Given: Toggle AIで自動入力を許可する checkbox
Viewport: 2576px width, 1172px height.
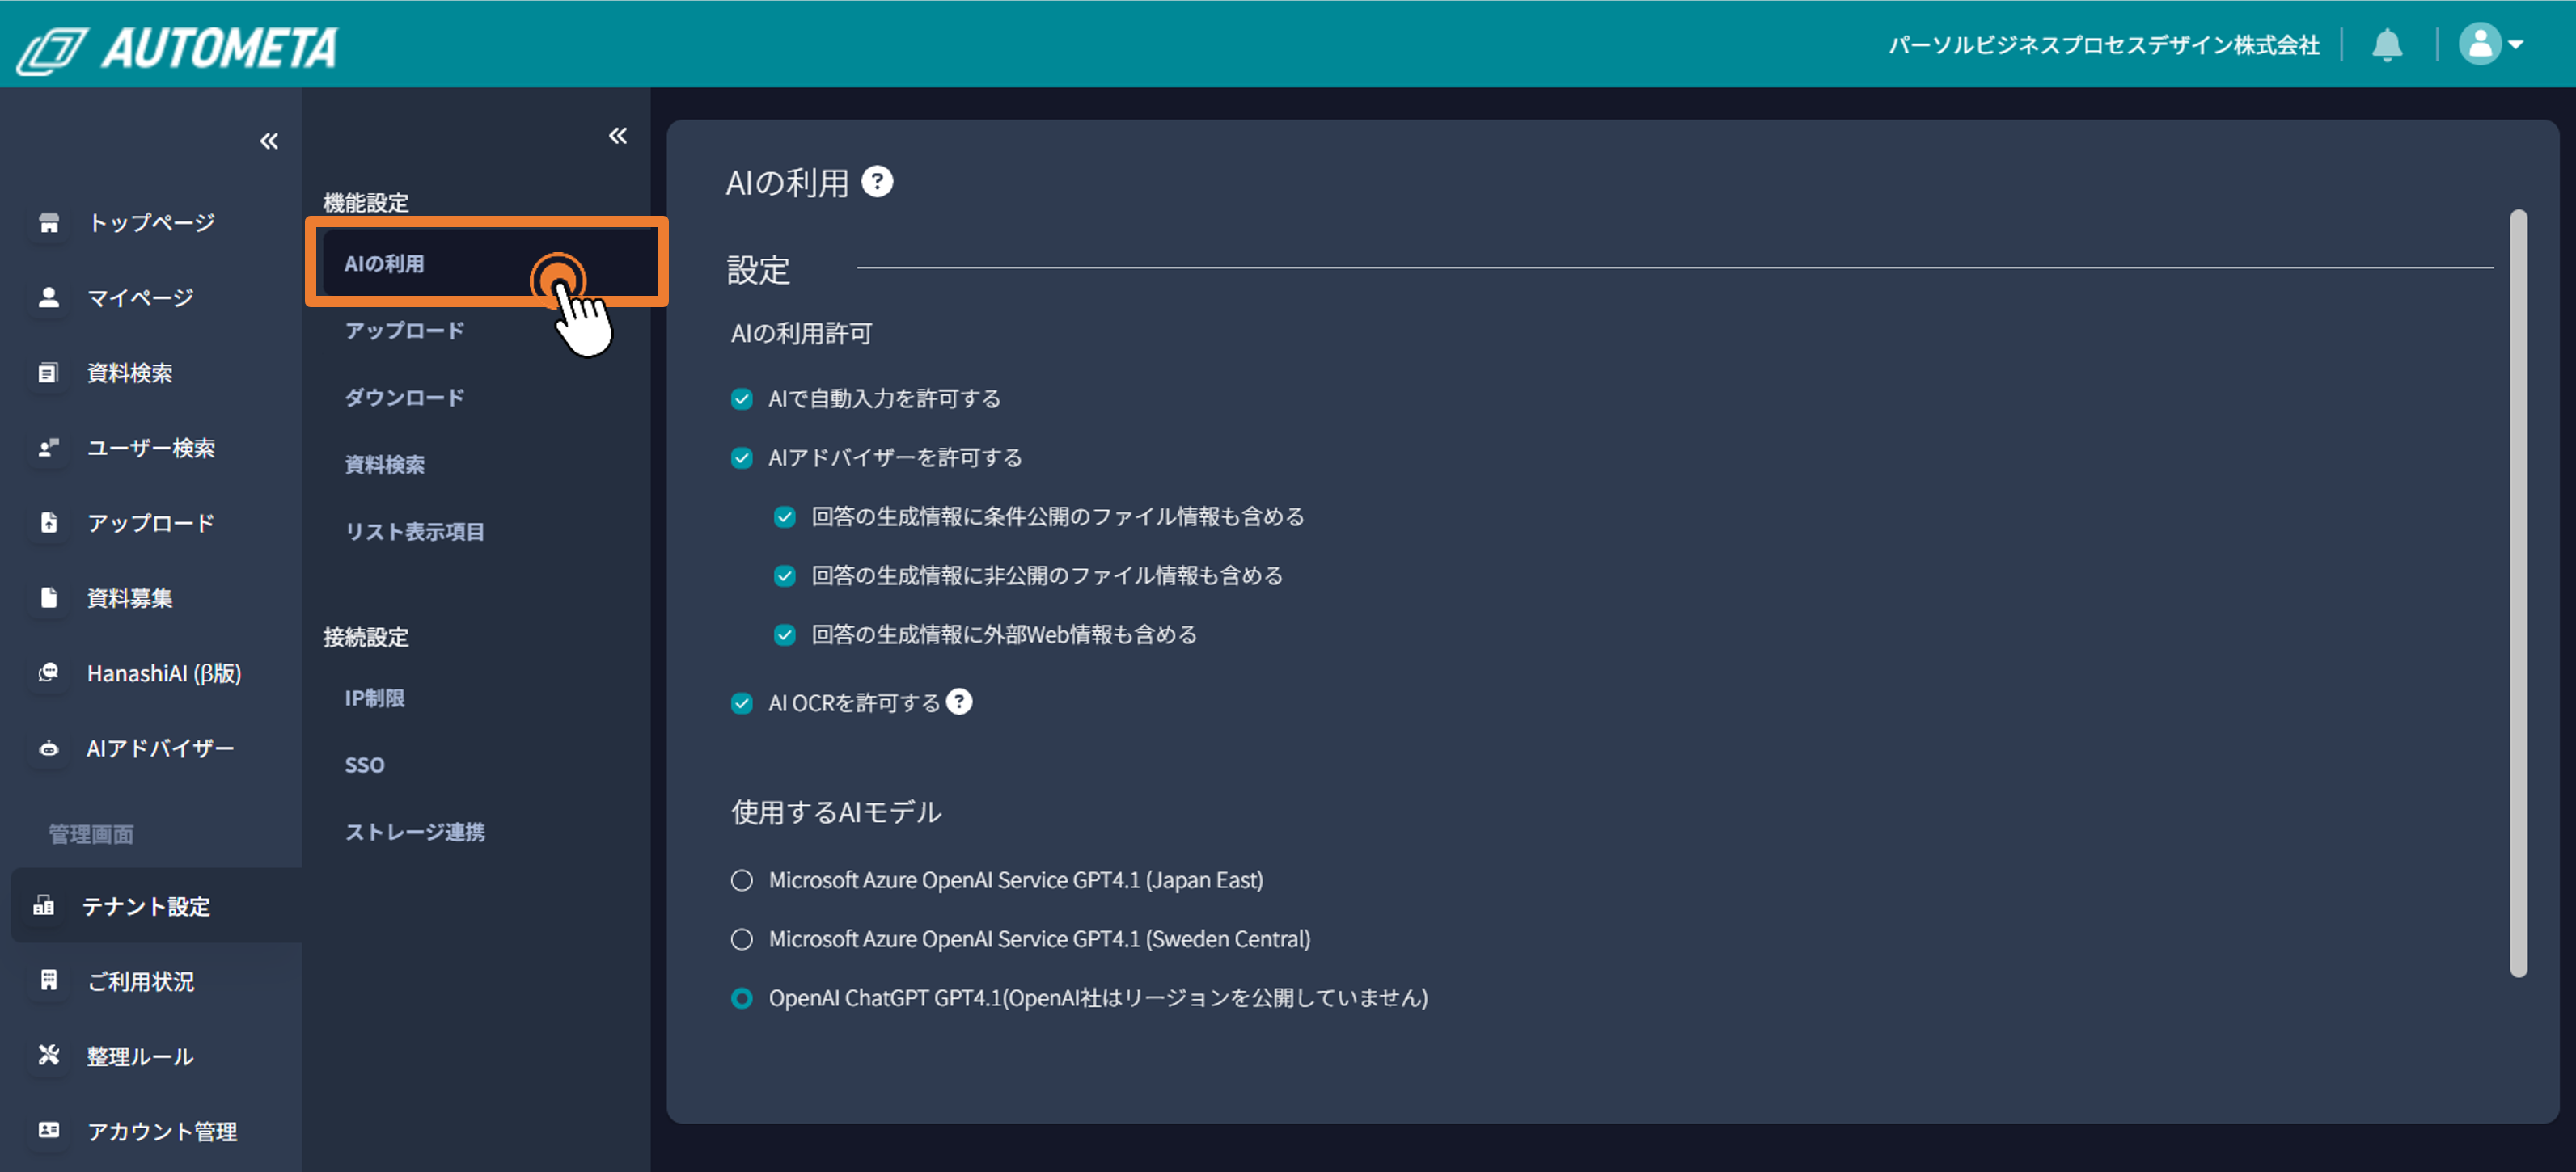Looking at the screenshot, I should [741, 399].
